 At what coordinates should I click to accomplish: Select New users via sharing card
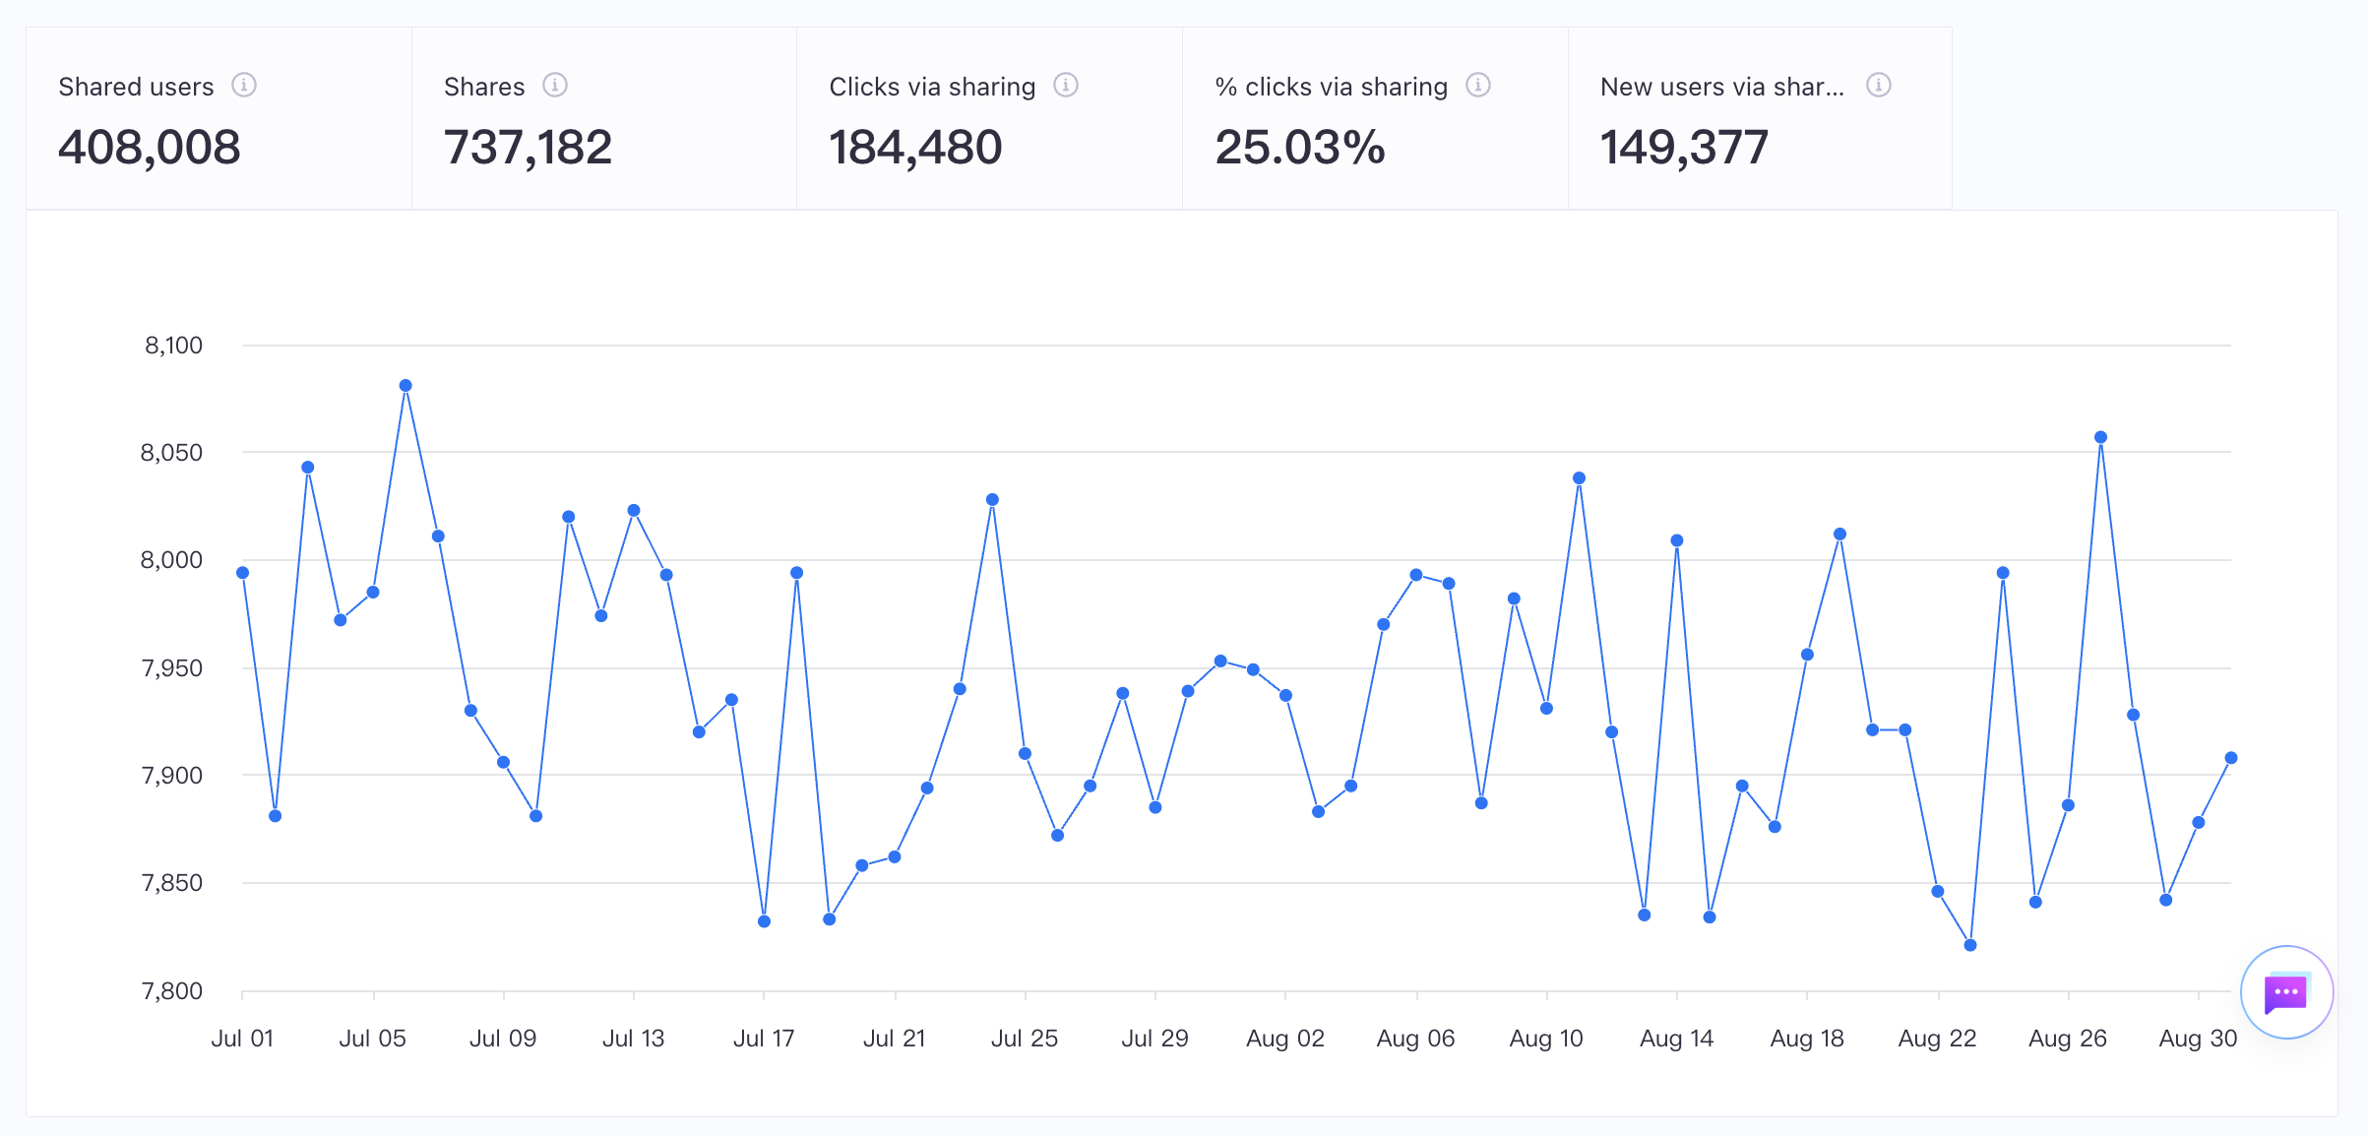(1760, 118)
